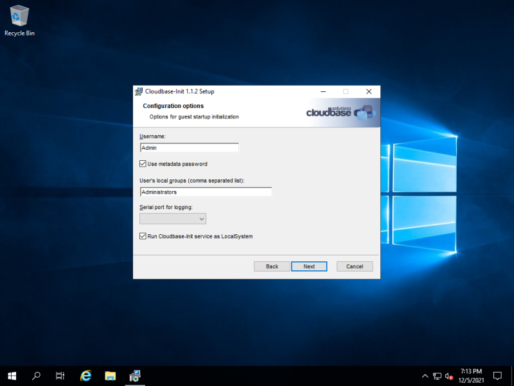Click the Serial port for logging label
Image resolution: width=514 pixels, height=386 pixels.
[x=166, y=207]
